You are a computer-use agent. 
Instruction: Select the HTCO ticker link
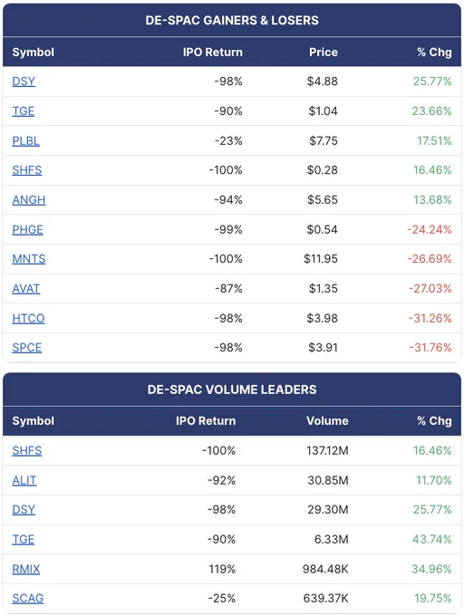click(28, 318)
